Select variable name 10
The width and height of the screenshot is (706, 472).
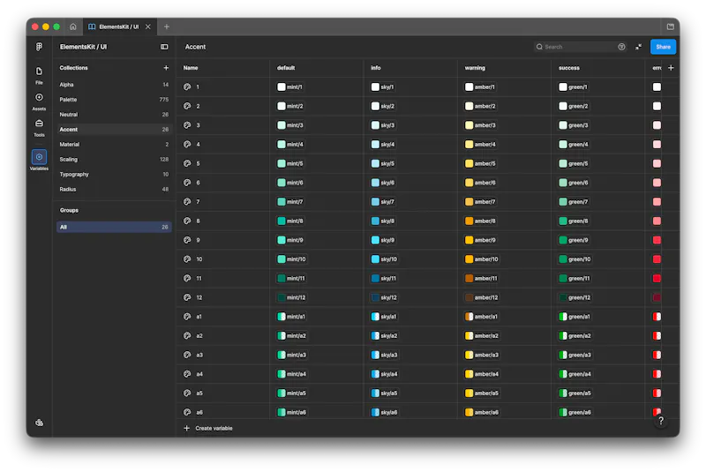tap(199, 259)
